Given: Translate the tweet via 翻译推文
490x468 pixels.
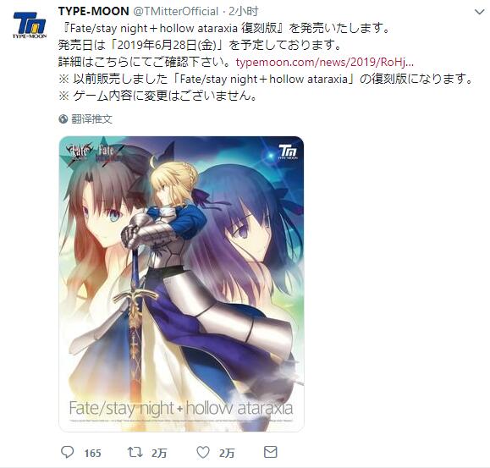Looking at the screenshot, I should point(91,119).
